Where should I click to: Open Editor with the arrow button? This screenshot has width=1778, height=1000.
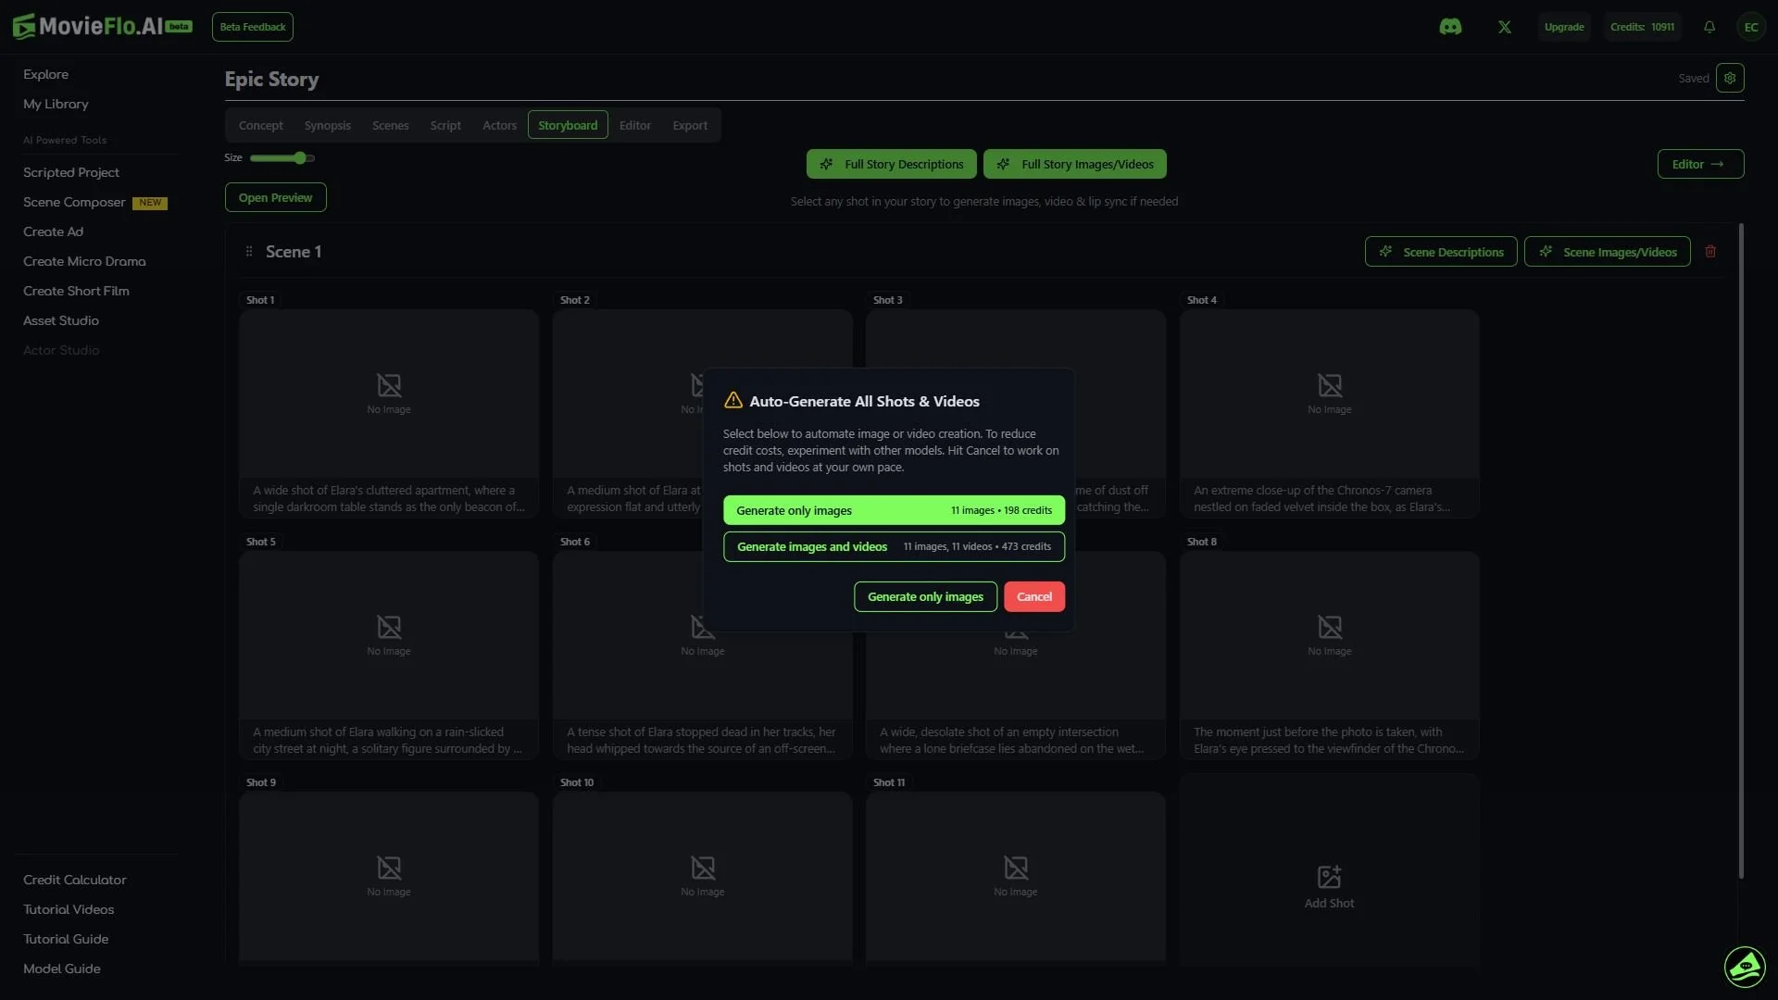pyautogui.click(x=1700, y=163)
